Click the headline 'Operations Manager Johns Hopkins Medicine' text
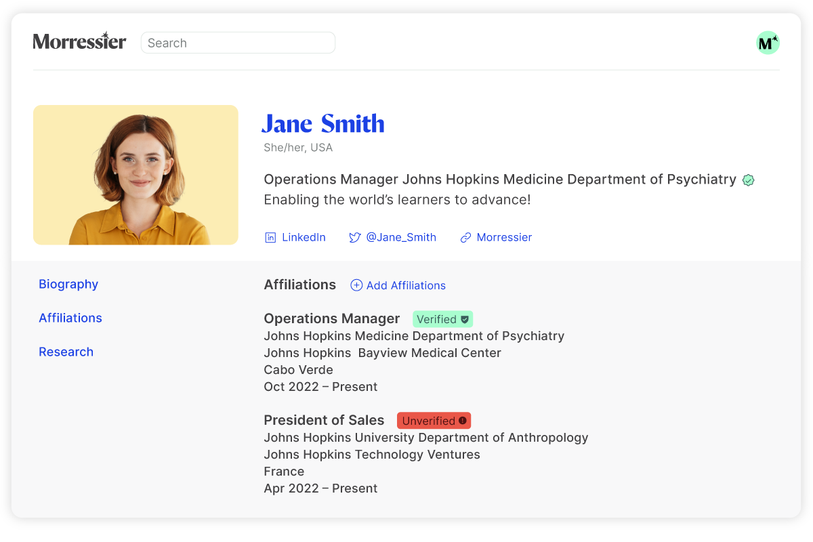 point(413,180)
